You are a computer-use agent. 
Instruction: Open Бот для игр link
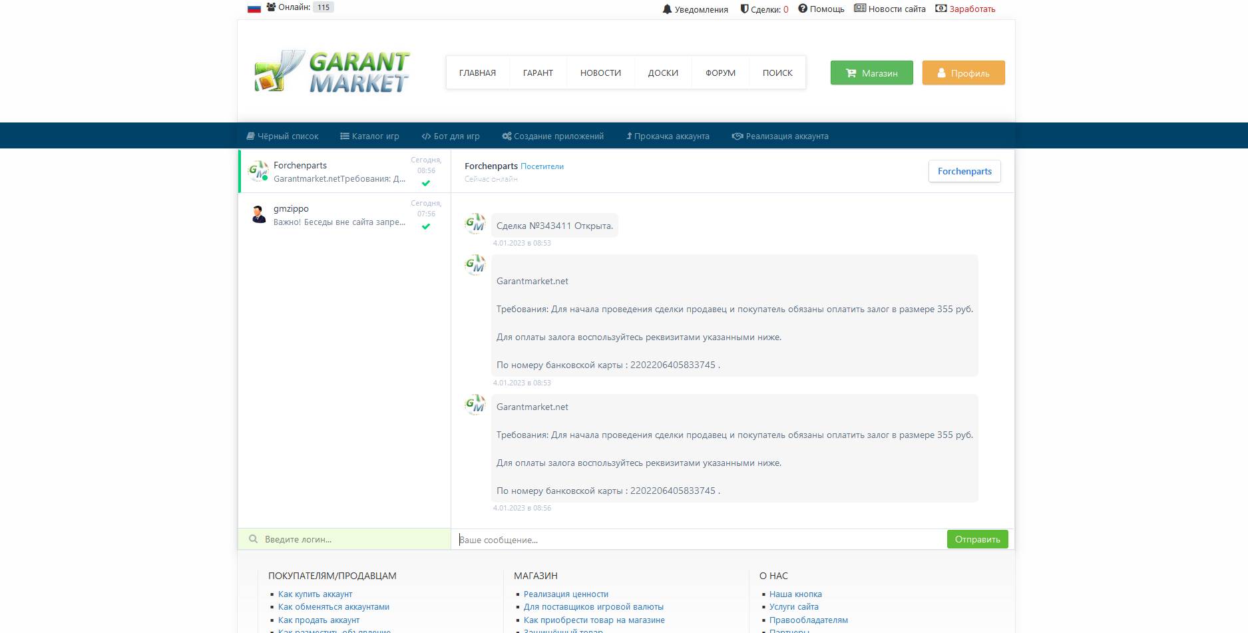tap(451, 136)
